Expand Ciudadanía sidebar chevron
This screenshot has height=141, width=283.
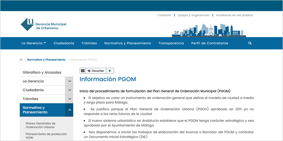pyautogui.click(x=70, y=90)
